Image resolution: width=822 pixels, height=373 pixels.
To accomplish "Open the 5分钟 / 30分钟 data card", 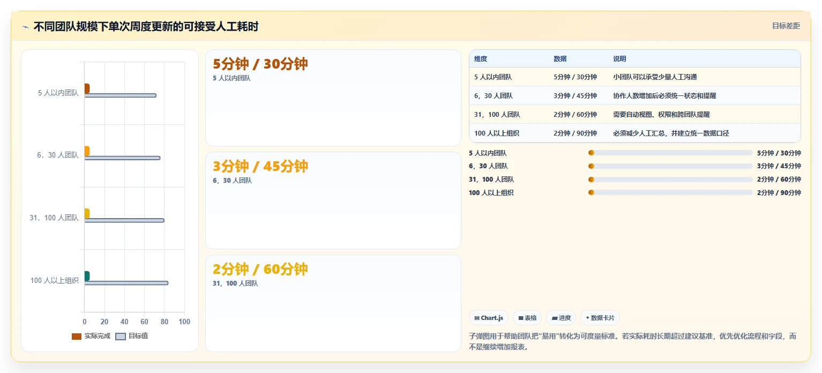I will point(333,98).
